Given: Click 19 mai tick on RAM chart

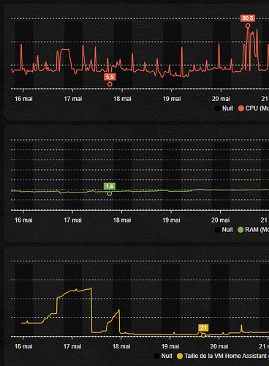Looking at the screenshot, I should point(171,220).
